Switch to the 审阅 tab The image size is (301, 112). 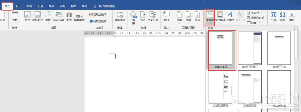click(62, 6)
